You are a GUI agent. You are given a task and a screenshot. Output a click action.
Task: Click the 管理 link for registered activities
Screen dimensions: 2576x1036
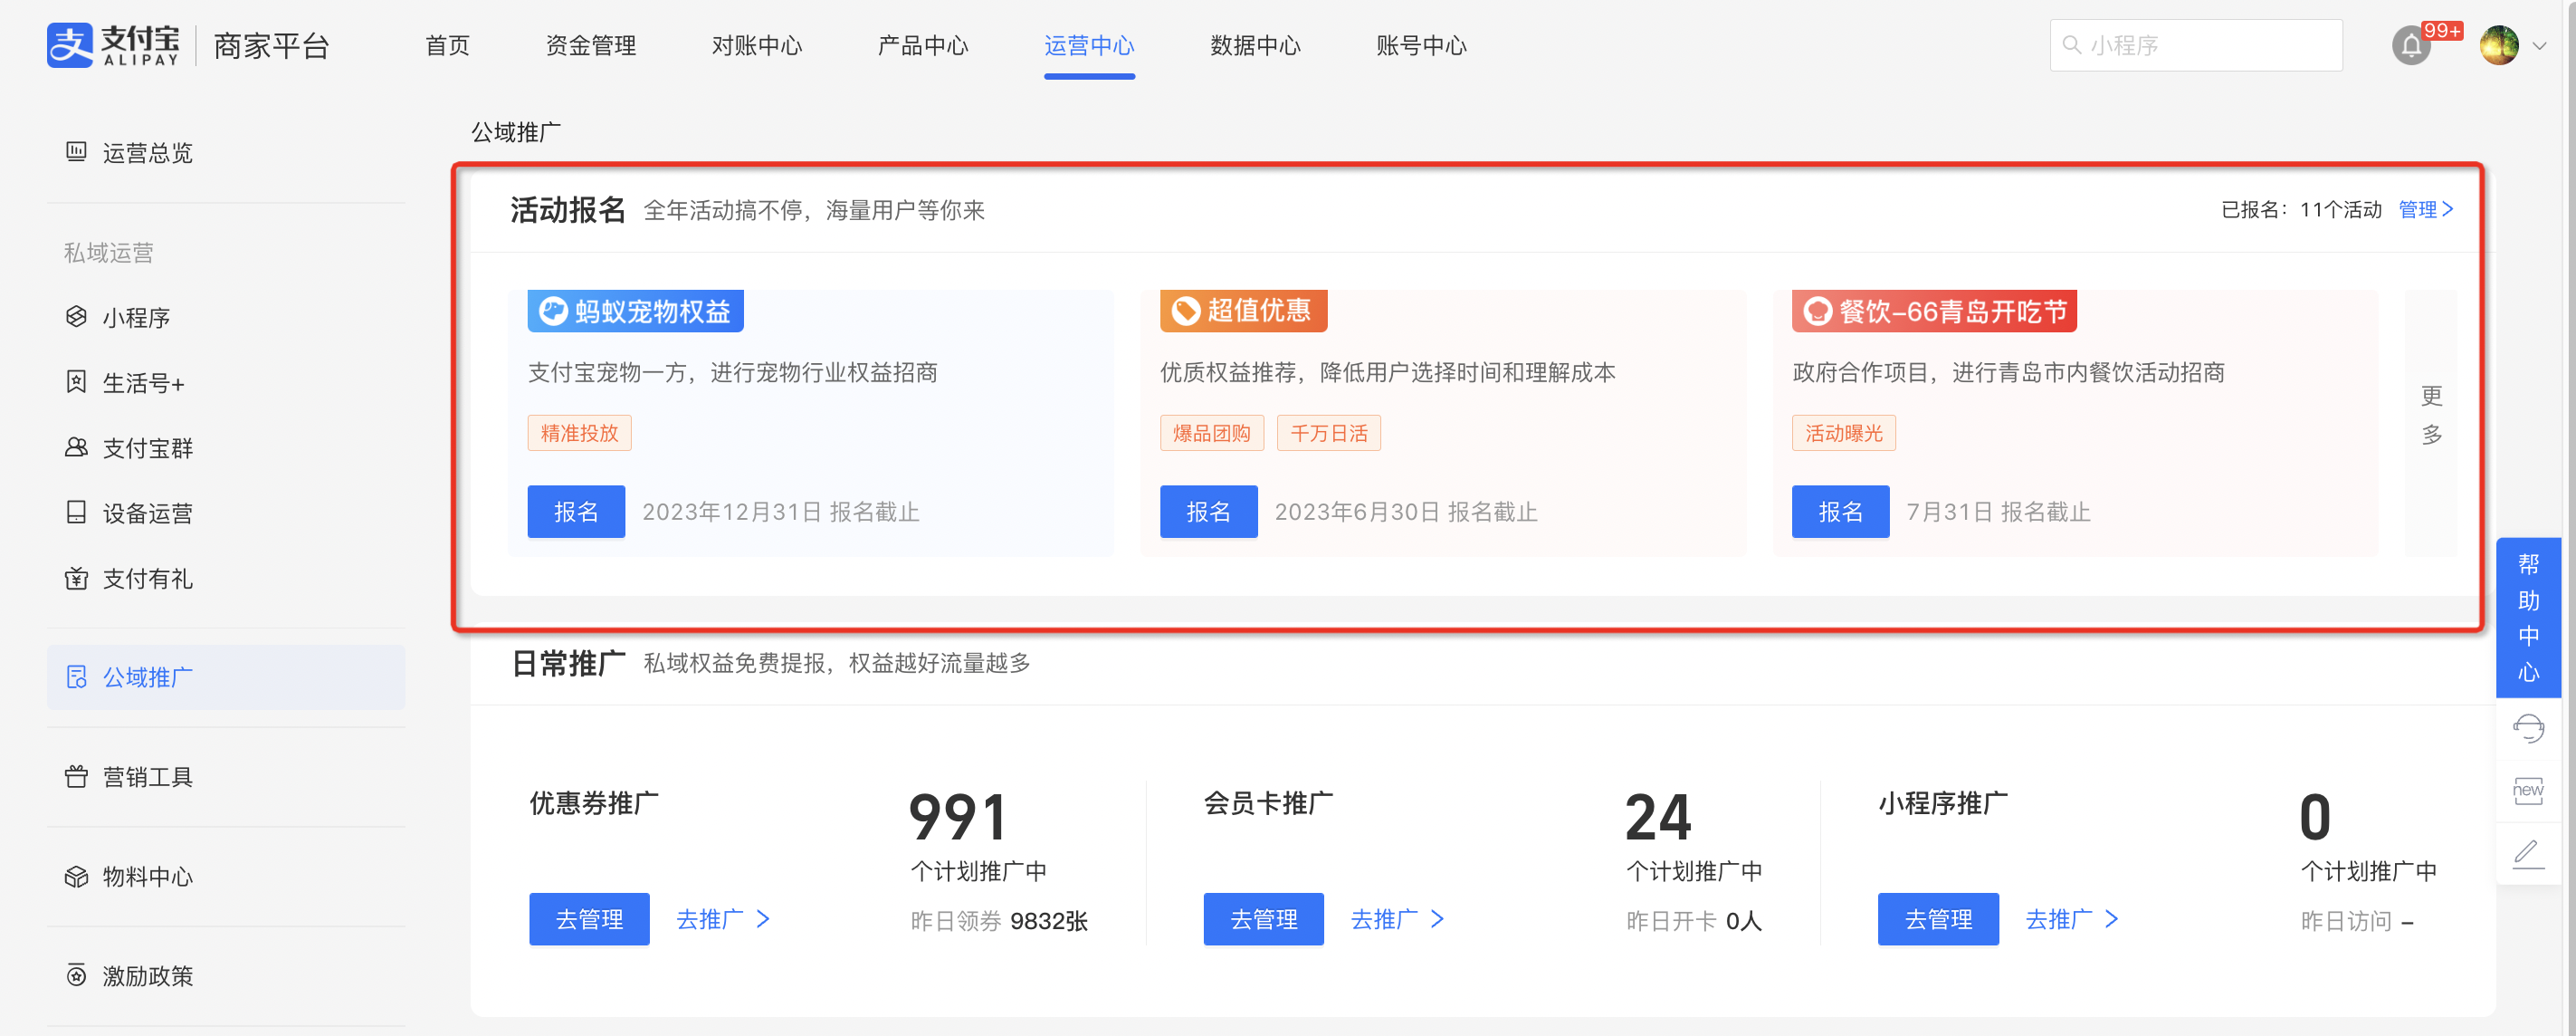pos(2425,209)
